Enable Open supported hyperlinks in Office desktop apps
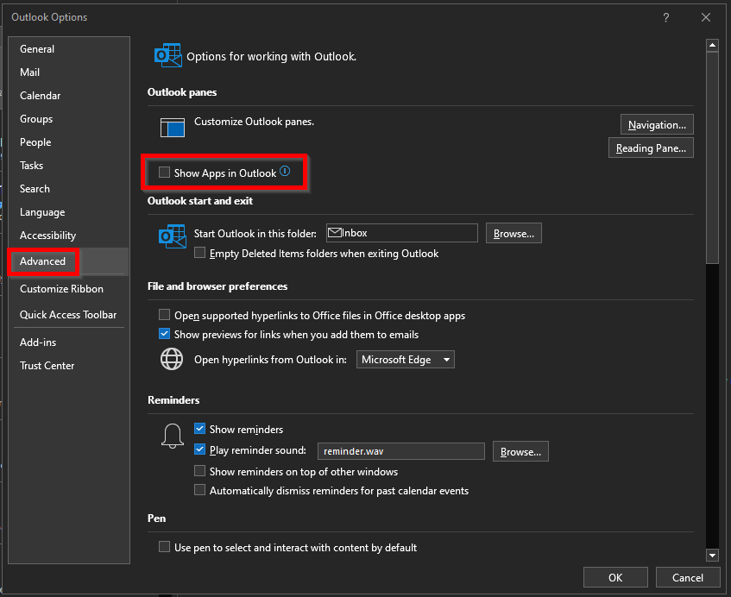This screenshot has width=731, height=597. (x=164, y=315)
